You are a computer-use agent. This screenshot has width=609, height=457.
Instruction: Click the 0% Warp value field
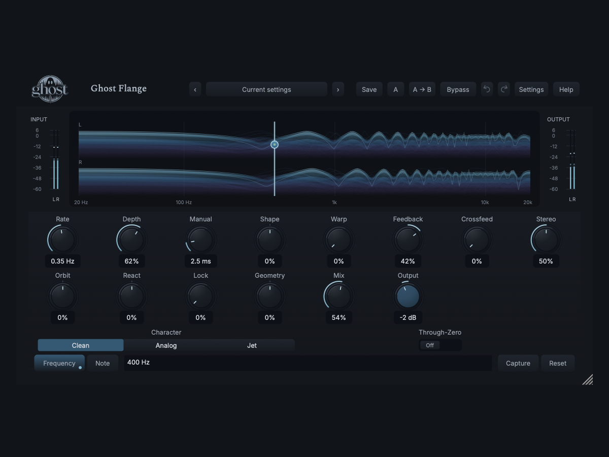tap(339, 261)
